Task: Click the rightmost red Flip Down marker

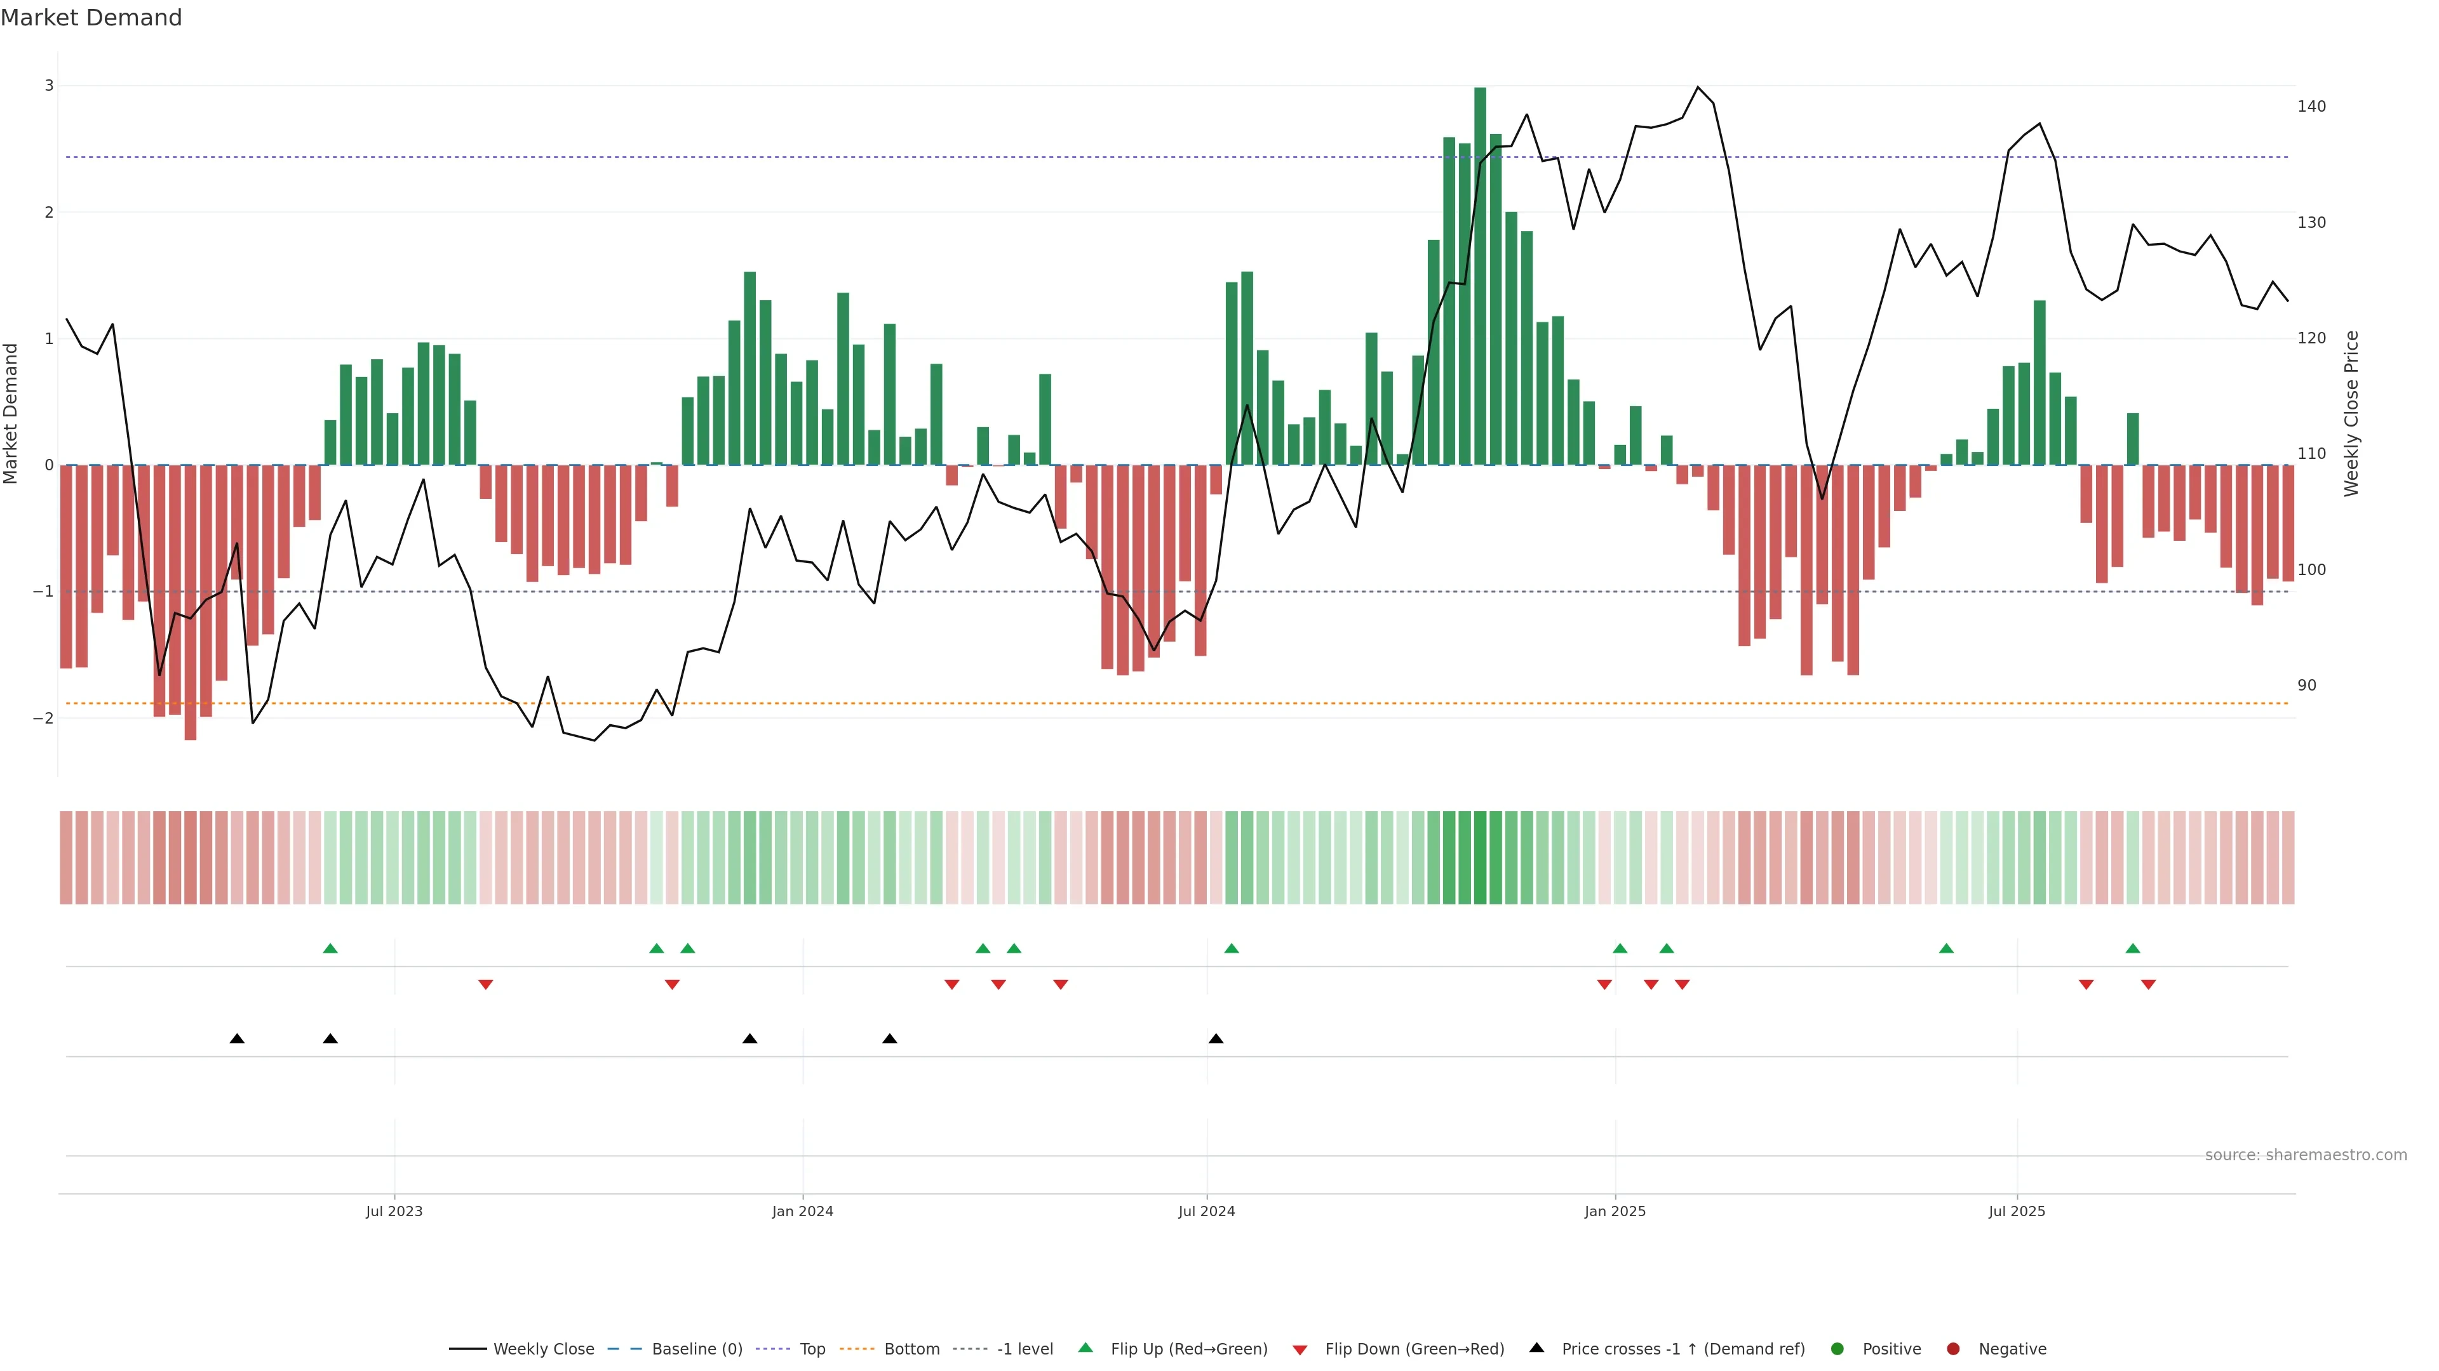Action: (x=2148, y=985)
